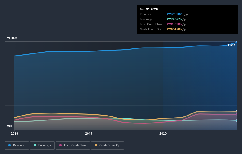
Task: Click the pink Free Cash Flow endpoint marker
Action: coord(237,114)
